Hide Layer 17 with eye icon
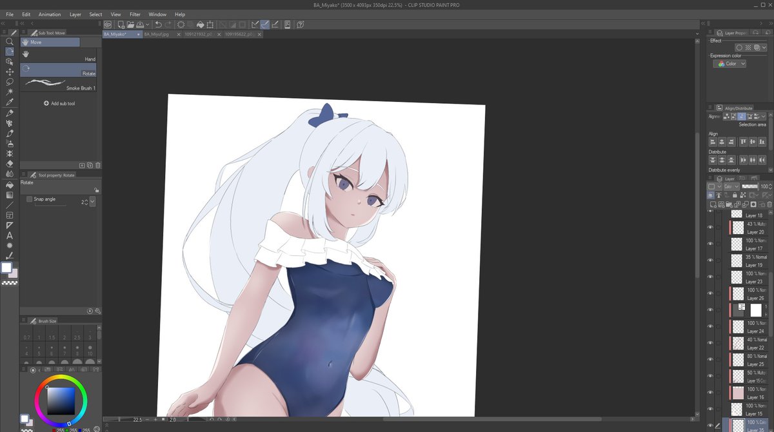 710,244
